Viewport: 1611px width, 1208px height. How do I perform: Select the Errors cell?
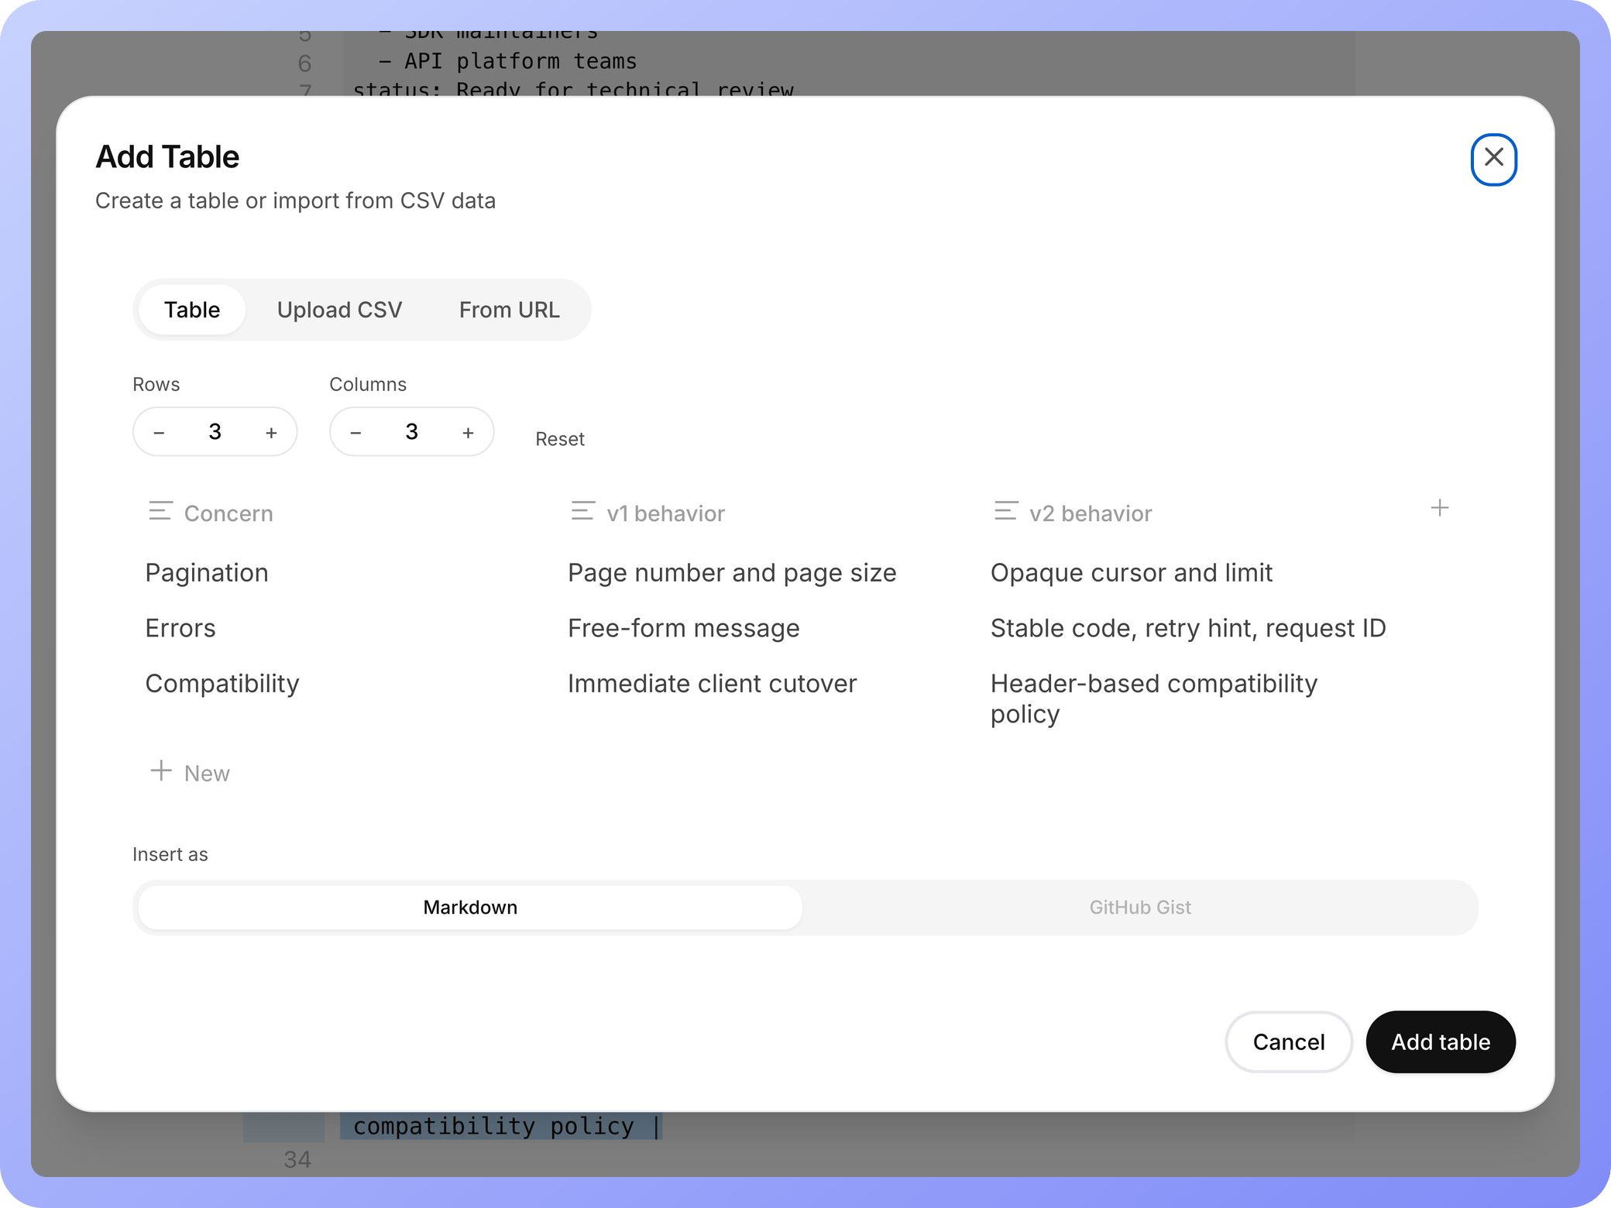180,628
